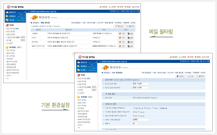Open 화이트 메일 tab in the basic settings window
The width and height of the screenshot is (217, 135).
[161, 72]
